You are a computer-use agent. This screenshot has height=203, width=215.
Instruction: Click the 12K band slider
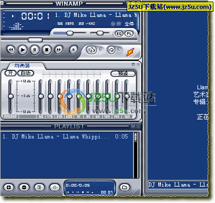[x=107, y=96]
